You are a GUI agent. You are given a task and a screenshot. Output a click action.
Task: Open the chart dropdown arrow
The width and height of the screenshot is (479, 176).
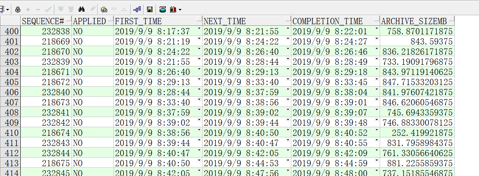pos(179,9)
